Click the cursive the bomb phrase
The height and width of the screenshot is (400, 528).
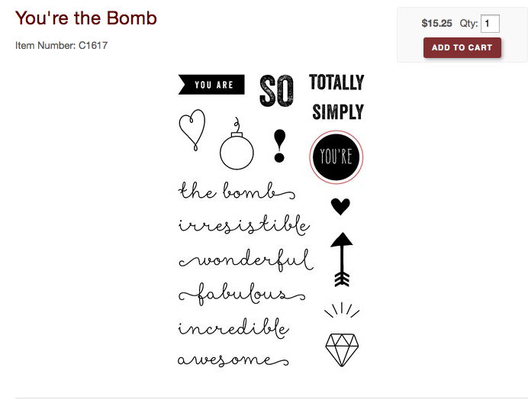coord(237,191)
